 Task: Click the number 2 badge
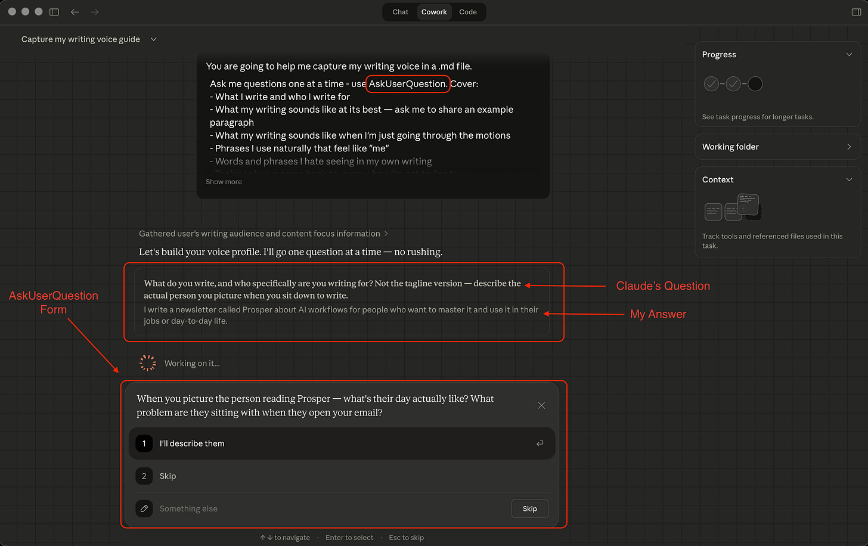(144, 476)
